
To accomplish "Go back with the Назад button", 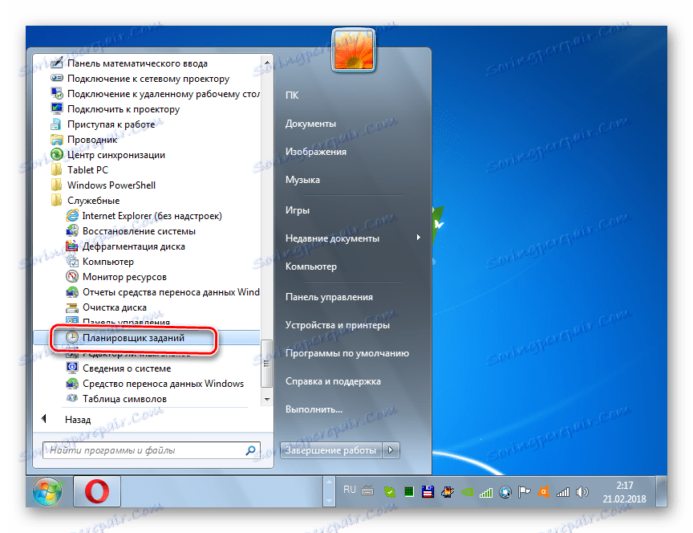I will click(78, 419).
